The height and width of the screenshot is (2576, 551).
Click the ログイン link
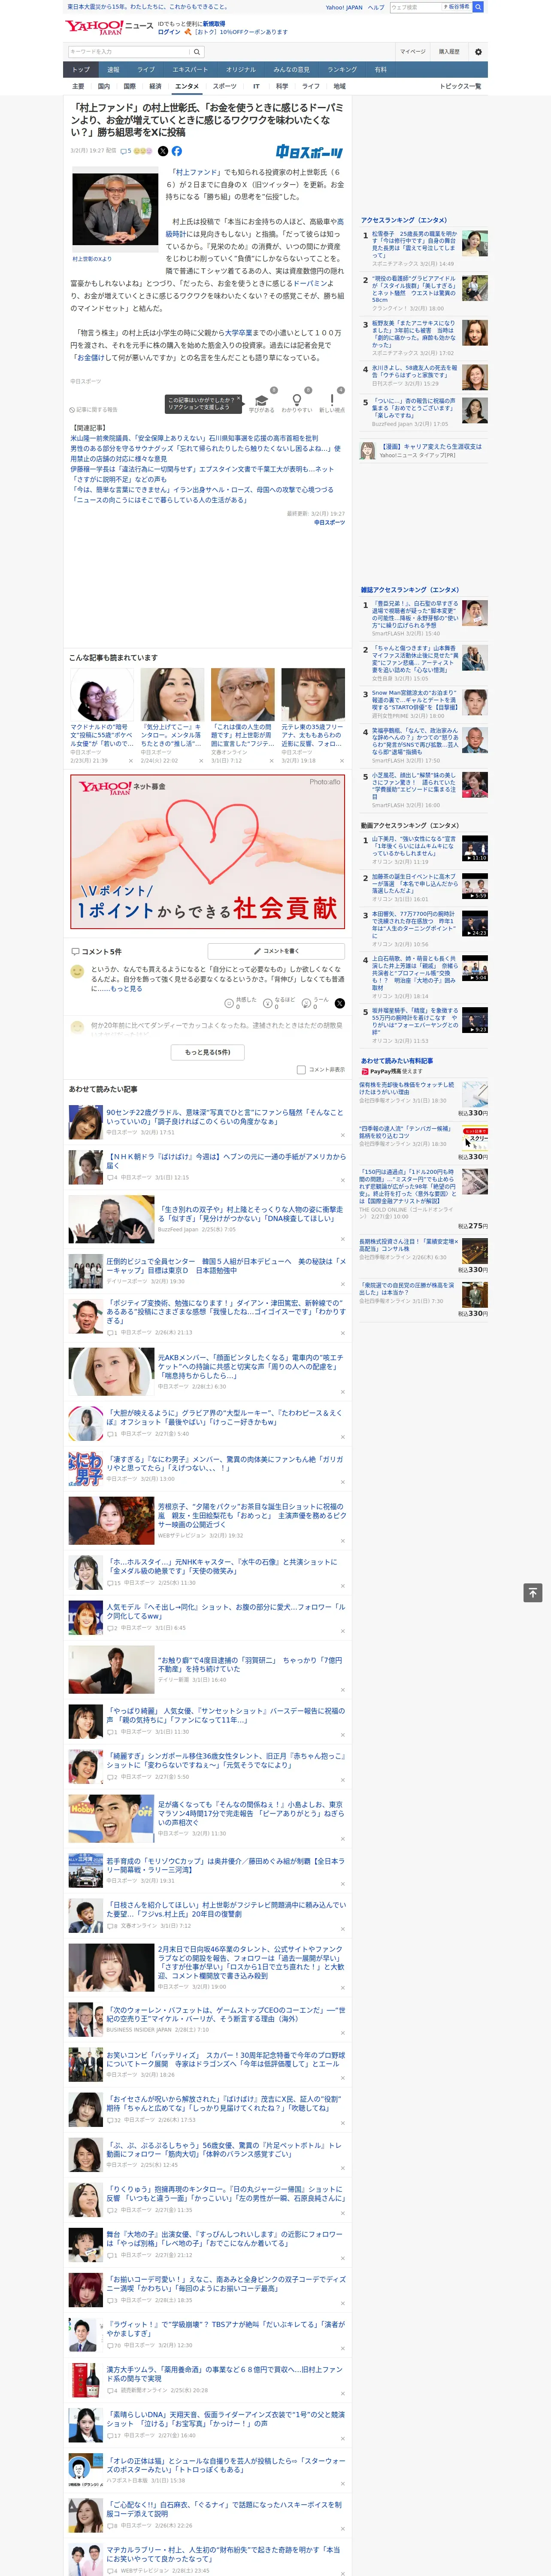169,32
